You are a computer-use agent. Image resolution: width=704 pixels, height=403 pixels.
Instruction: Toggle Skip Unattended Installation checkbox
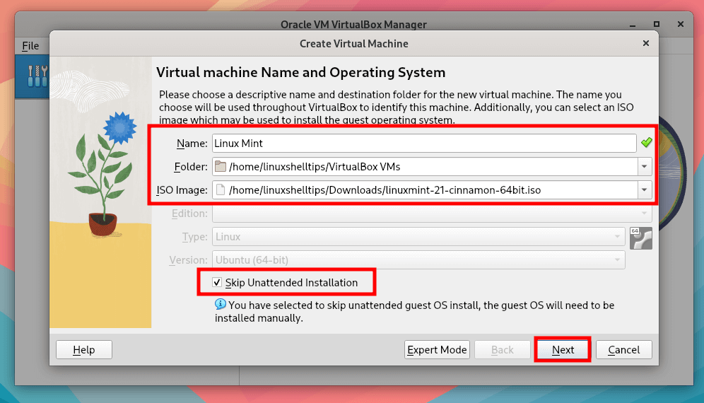tap(216, 283)
